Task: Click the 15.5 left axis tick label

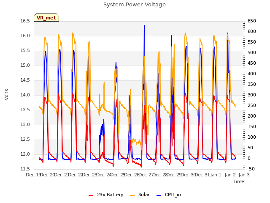Action: [25, 51]
